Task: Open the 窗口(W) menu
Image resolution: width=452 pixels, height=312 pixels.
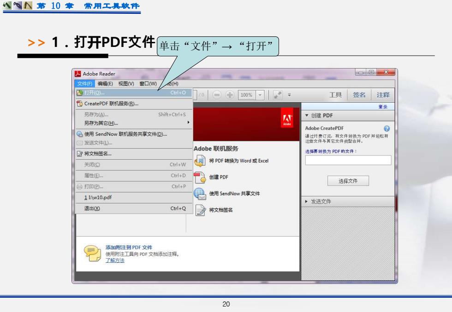Action: tap(148, 84)
